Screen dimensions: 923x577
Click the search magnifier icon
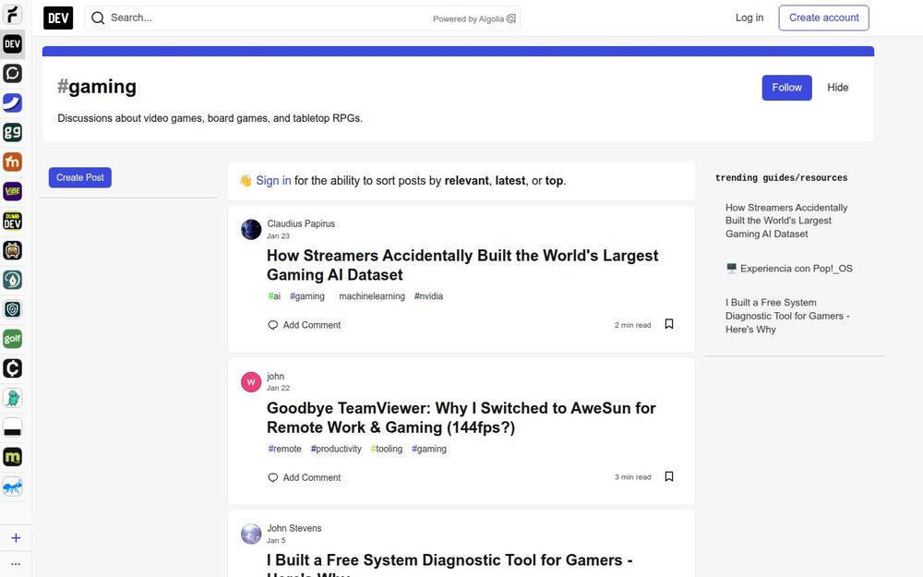pyautogui.click(x=99, y=18)
